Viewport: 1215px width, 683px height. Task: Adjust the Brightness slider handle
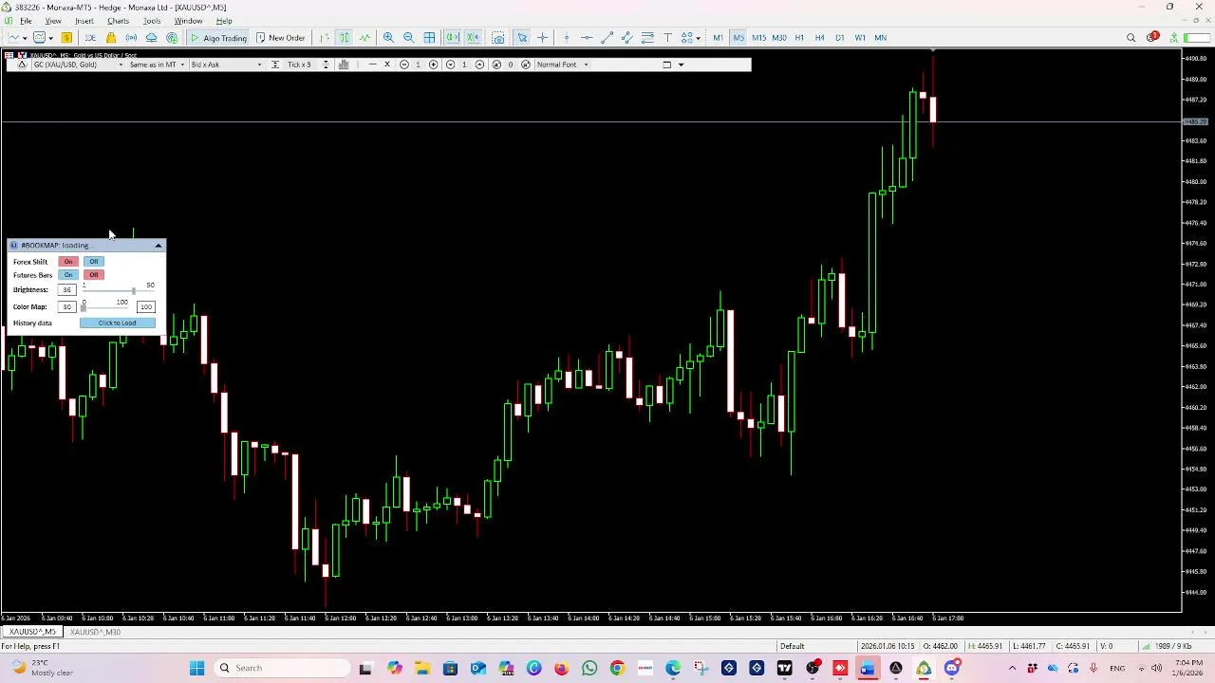coord(133,290)
